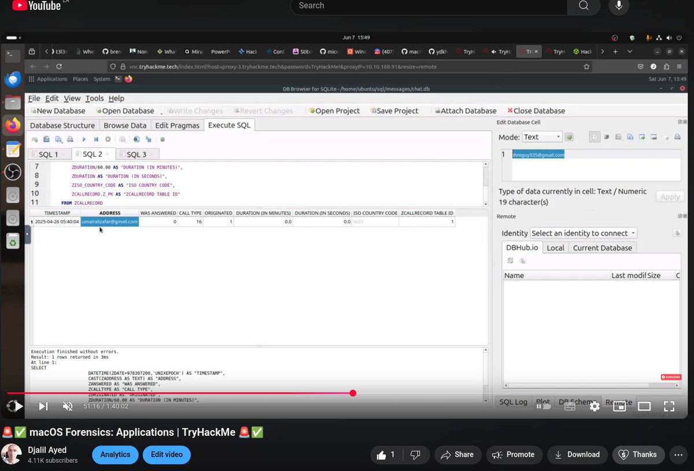Image resolution: width=694 pixels, height=471 pixels.
Task: Open Select an identity to connect dropdown
Action: coord(584,233)
